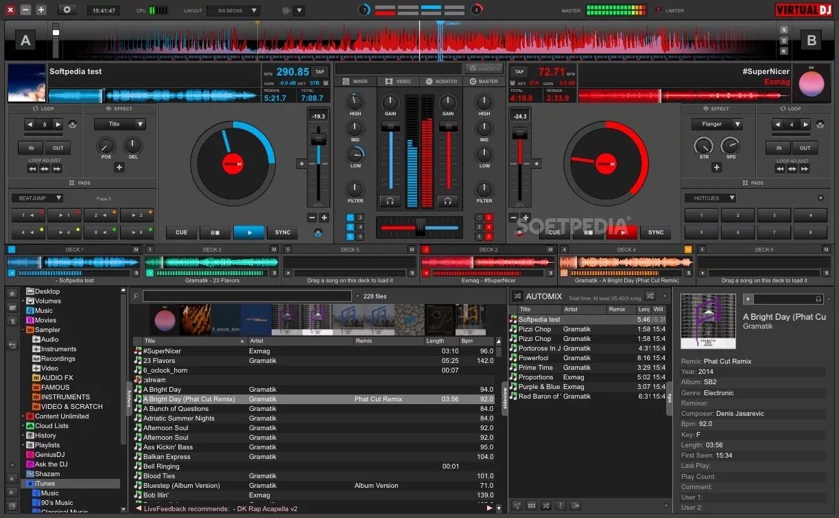
Task: Click the left channel volume fader
Action: coord(390,127)
